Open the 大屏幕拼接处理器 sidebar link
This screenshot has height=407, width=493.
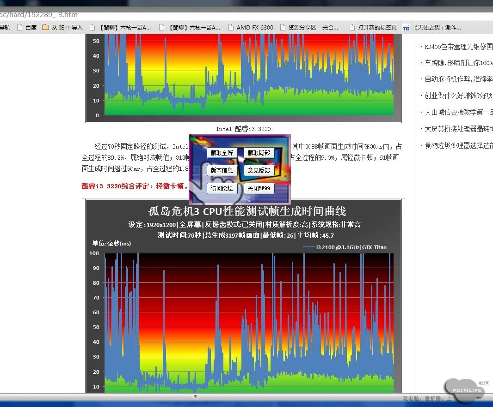(458, 129)
